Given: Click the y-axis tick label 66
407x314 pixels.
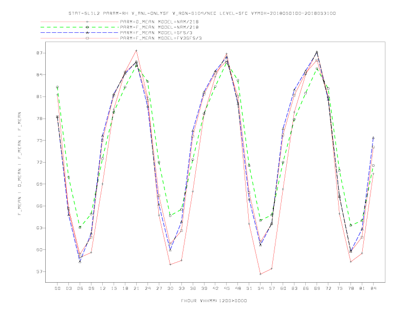Looking at the screenshot, I should 39,206.
